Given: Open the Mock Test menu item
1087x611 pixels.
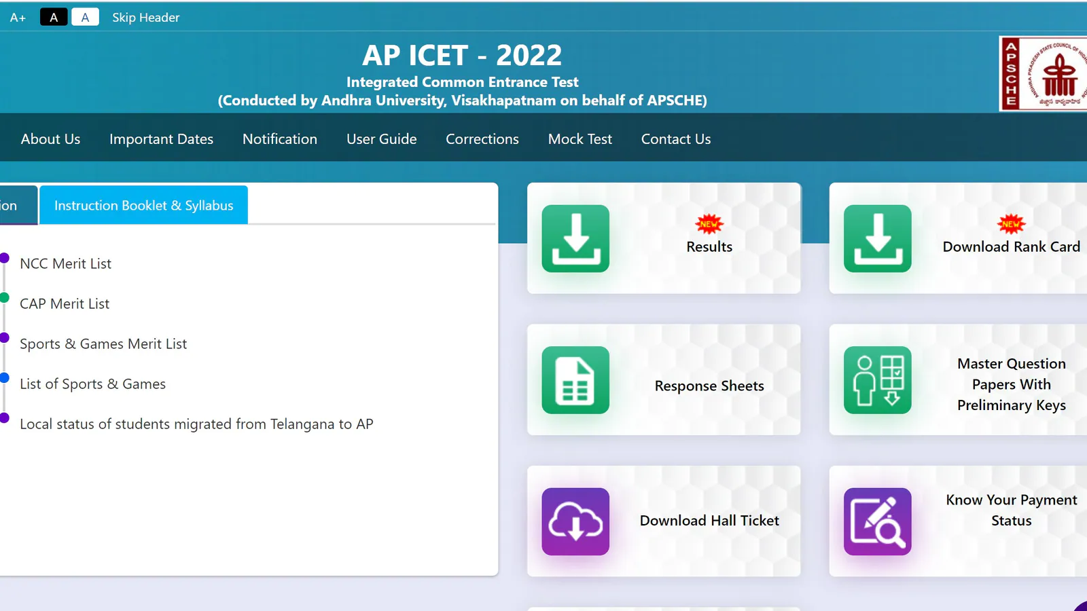Looking at the screenshot, I should [580, 139].
